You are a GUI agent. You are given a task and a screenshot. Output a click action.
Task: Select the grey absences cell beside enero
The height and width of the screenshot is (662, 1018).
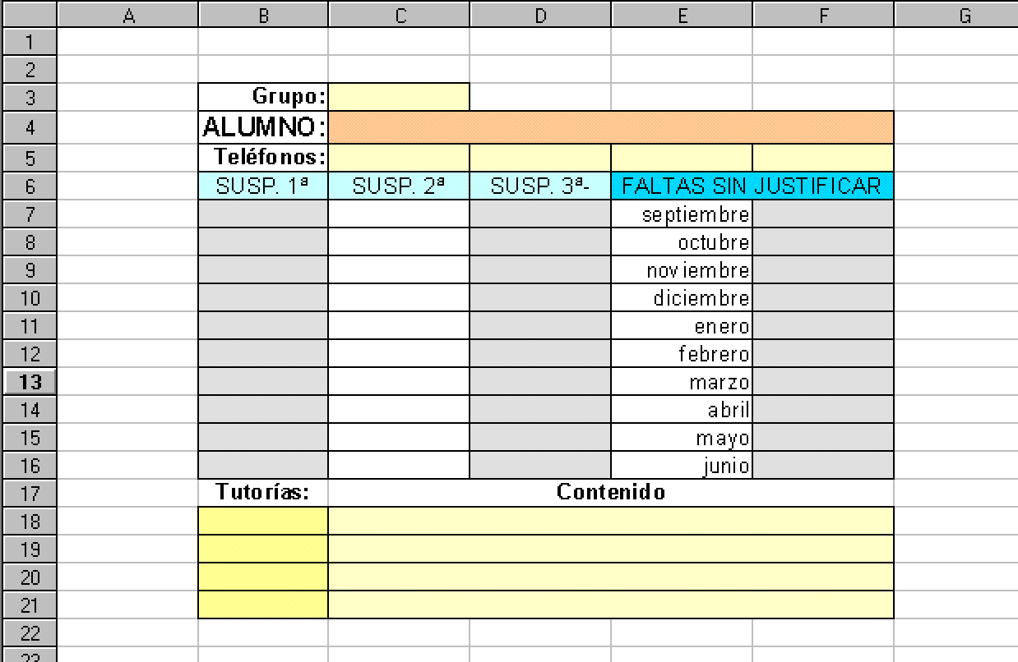(x=822, y=327)
